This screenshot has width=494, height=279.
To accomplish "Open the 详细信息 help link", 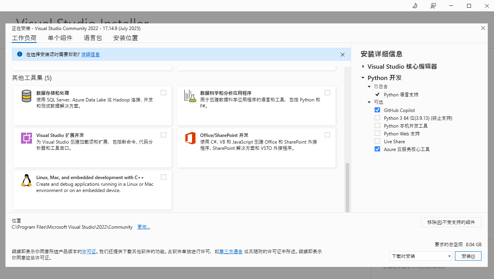I will coord(91,55).
